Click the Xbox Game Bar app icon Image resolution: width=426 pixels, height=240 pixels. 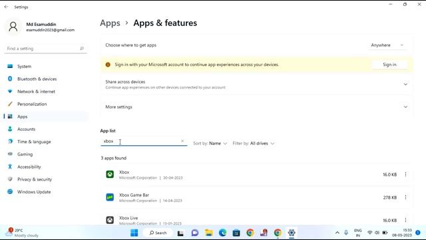pos(110,197)
